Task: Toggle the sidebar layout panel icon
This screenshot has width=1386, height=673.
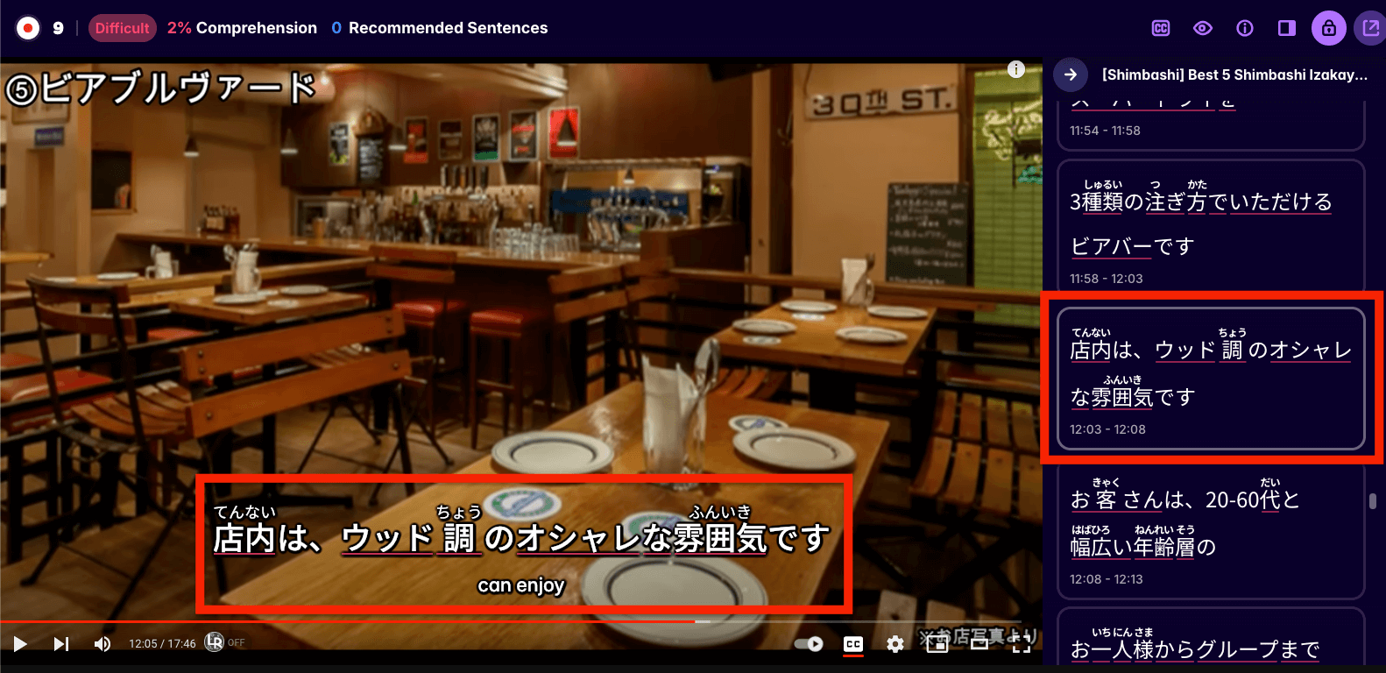Action: 1287,28
